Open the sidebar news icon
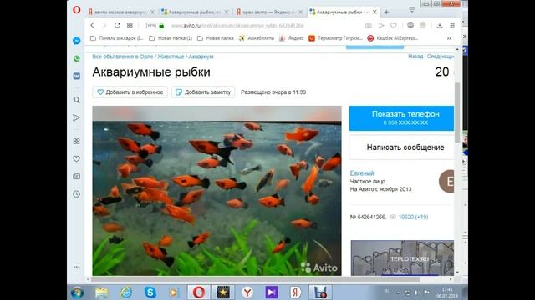The width and height of the screenshot is (535, 300). 76,176
